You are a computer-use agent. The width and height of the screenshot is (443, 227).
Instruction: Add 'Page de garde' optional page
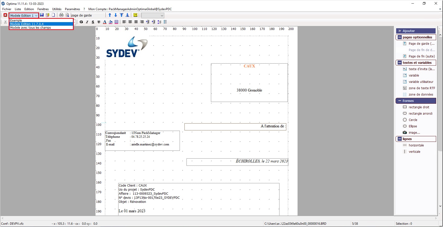tap(419, 43)
